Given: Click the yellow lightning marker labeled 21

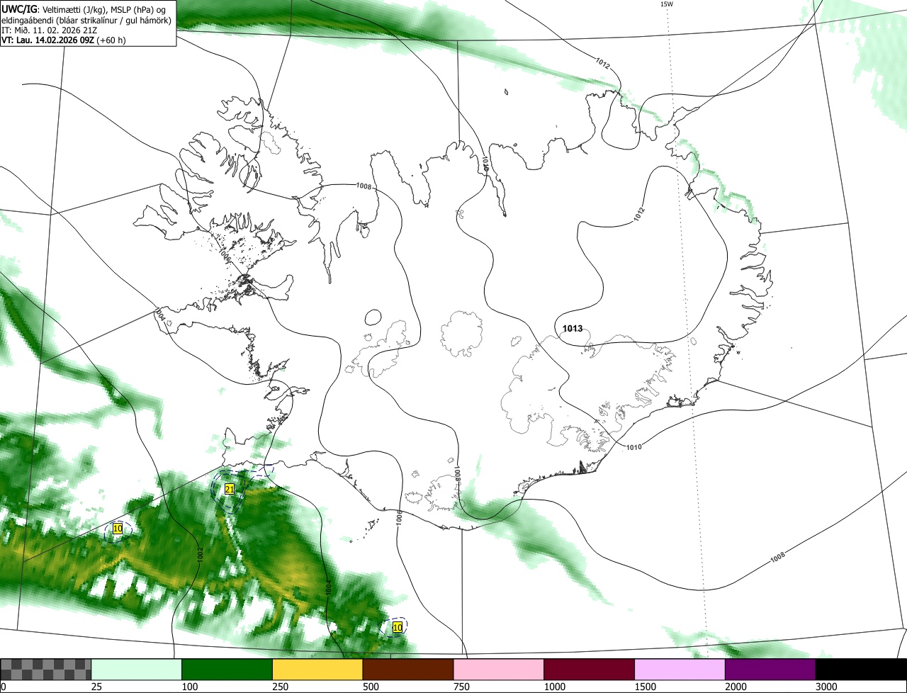Looking at the screenshot, I should (229, 489).
